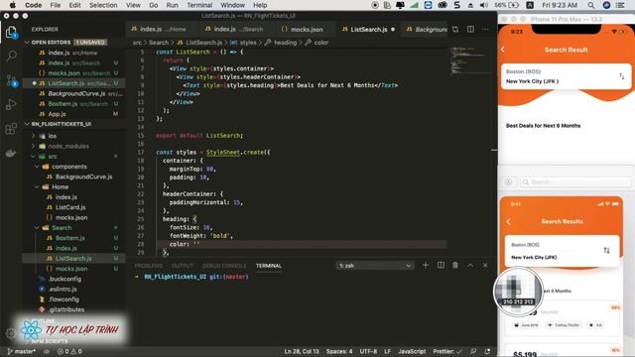The width and height of the screenshot is (635, 357).
Task: Open the Search view in activity bar
Action: tap(11, 56)
